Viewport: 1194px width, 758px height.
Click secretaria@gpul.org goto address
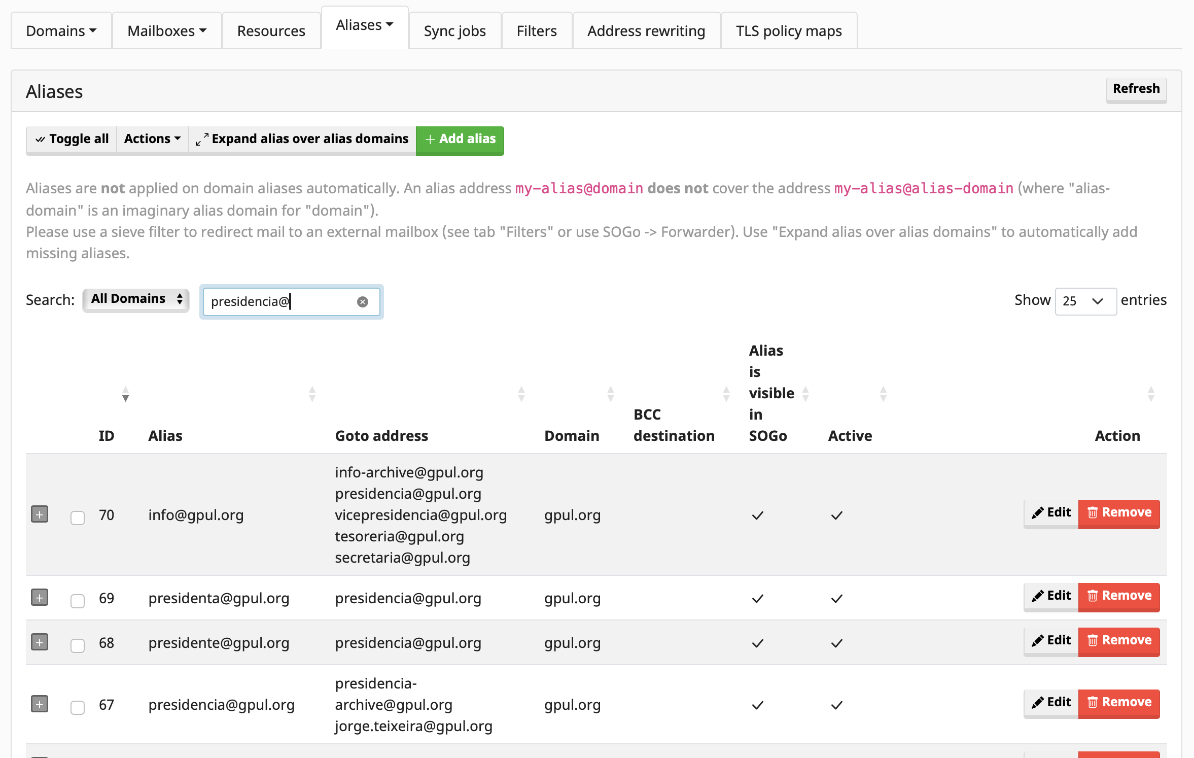pyautogui.click(x=402, y=558)
